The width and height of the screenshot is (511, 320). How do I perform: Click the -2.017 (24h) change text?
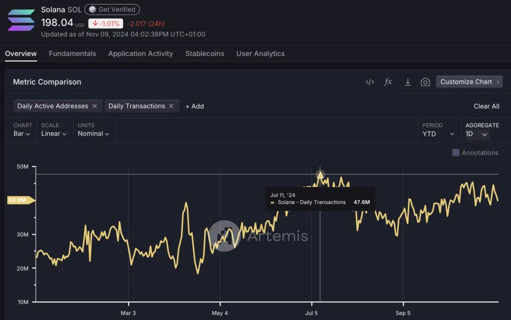(146, 24)
